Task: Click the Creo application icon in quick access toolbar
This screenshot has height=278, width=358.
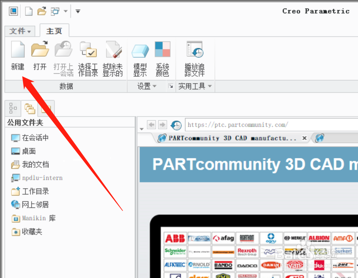Action: pyautogui.click(x=13, y=11)
